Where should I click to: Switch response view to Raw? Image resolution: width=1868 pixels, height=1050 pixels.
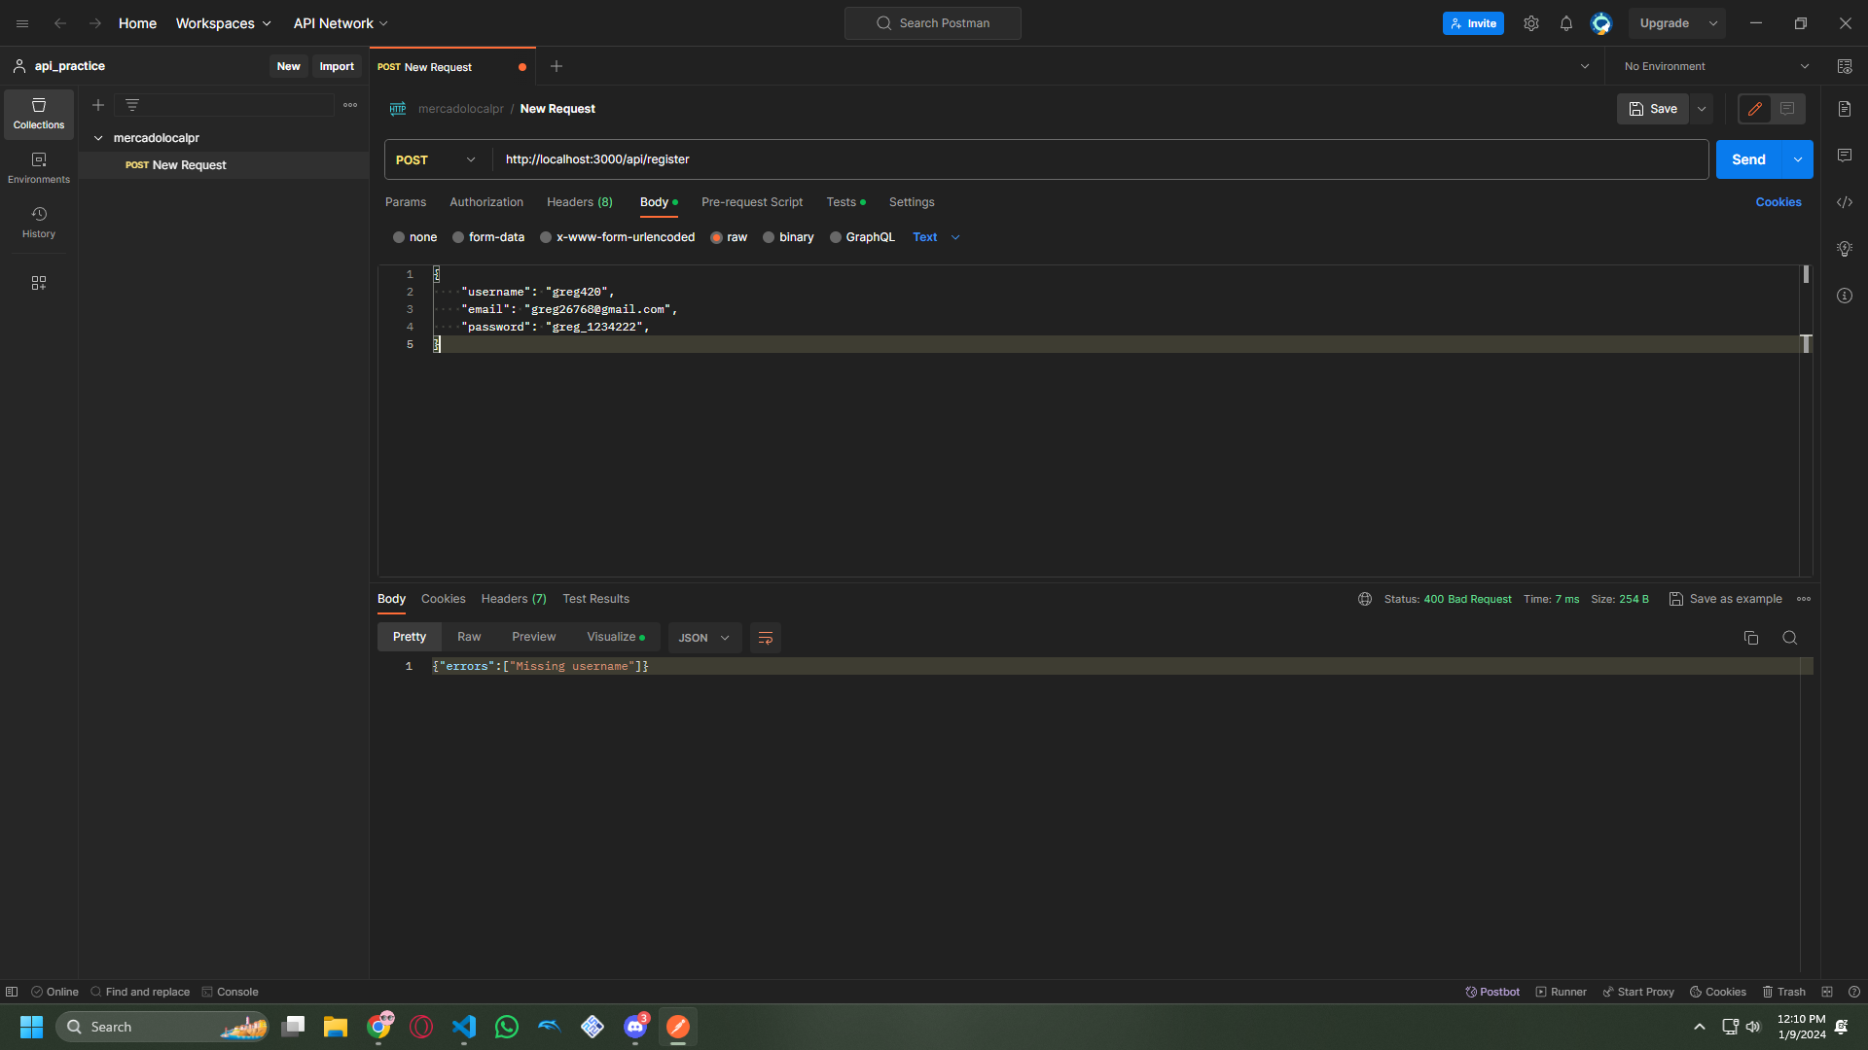point(469,637)
